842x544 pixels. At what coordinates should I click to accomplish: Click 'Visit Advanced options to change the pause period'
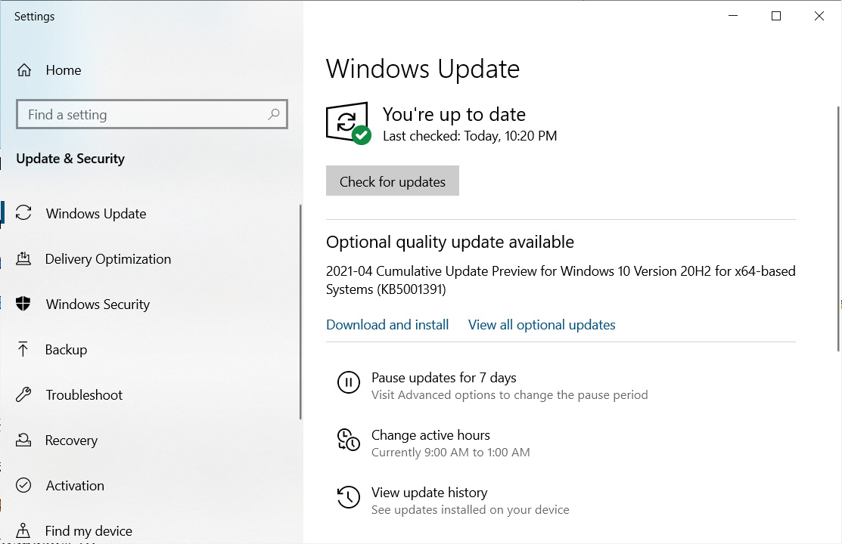click(510, 395)
